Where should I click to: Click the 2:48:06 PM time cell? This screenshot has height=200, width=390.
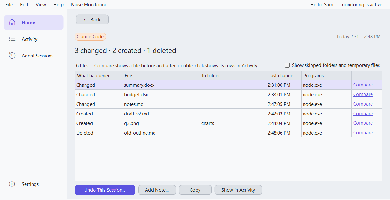point(284,133)
